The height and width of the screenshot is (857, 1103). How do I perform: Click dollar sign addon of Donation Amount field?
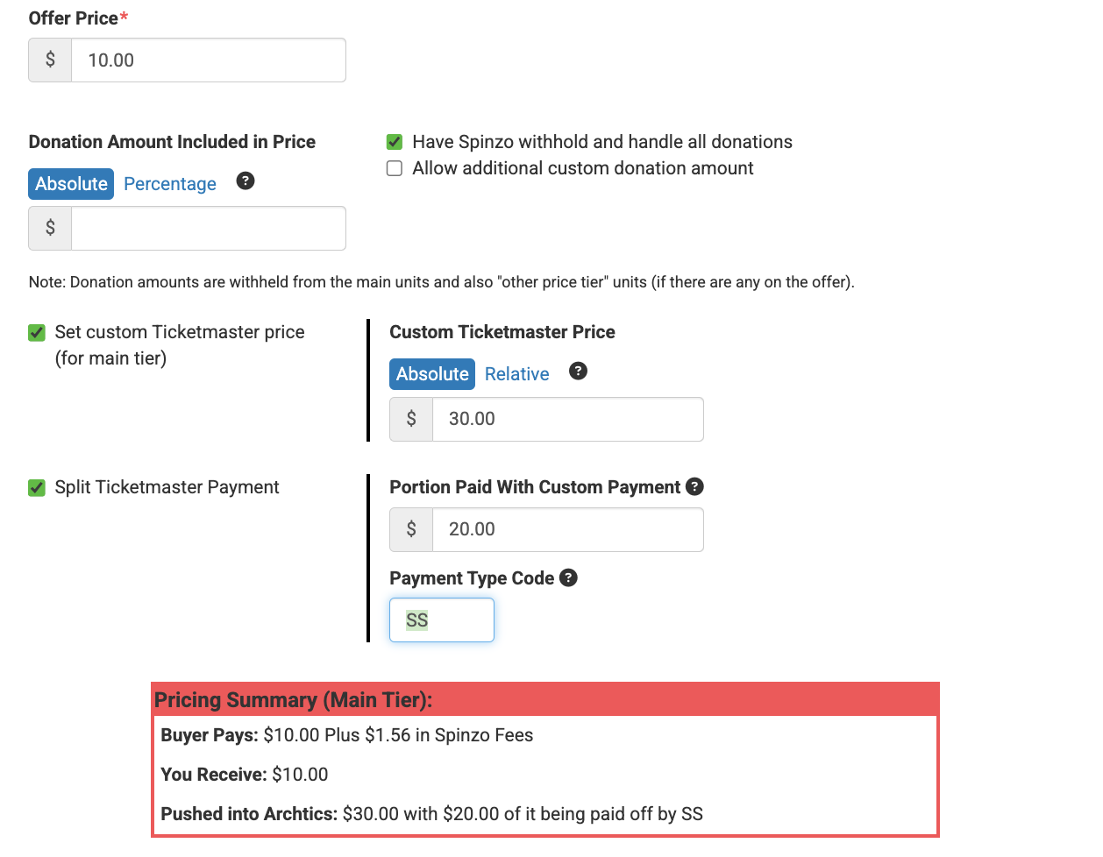coord(50,228)
